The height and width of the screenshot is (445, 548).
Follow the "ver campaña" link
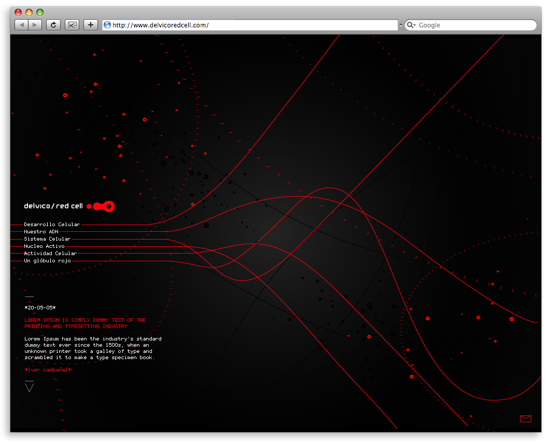tap(48, 370)
